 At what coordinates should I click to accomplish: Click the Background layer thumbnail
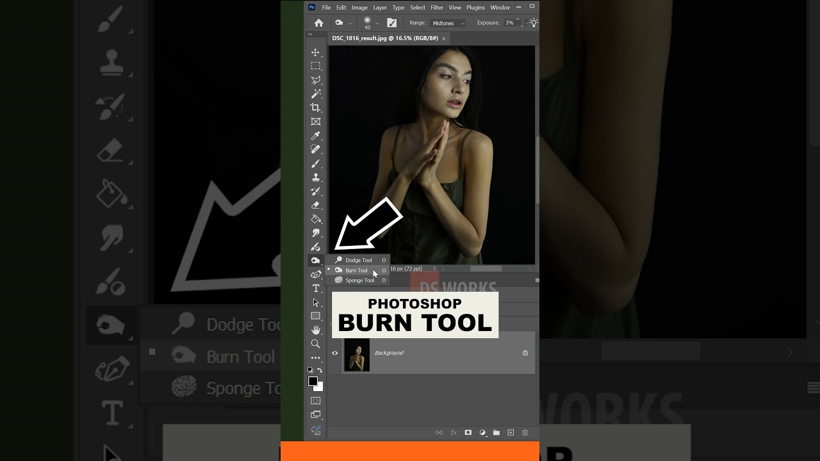357,353
